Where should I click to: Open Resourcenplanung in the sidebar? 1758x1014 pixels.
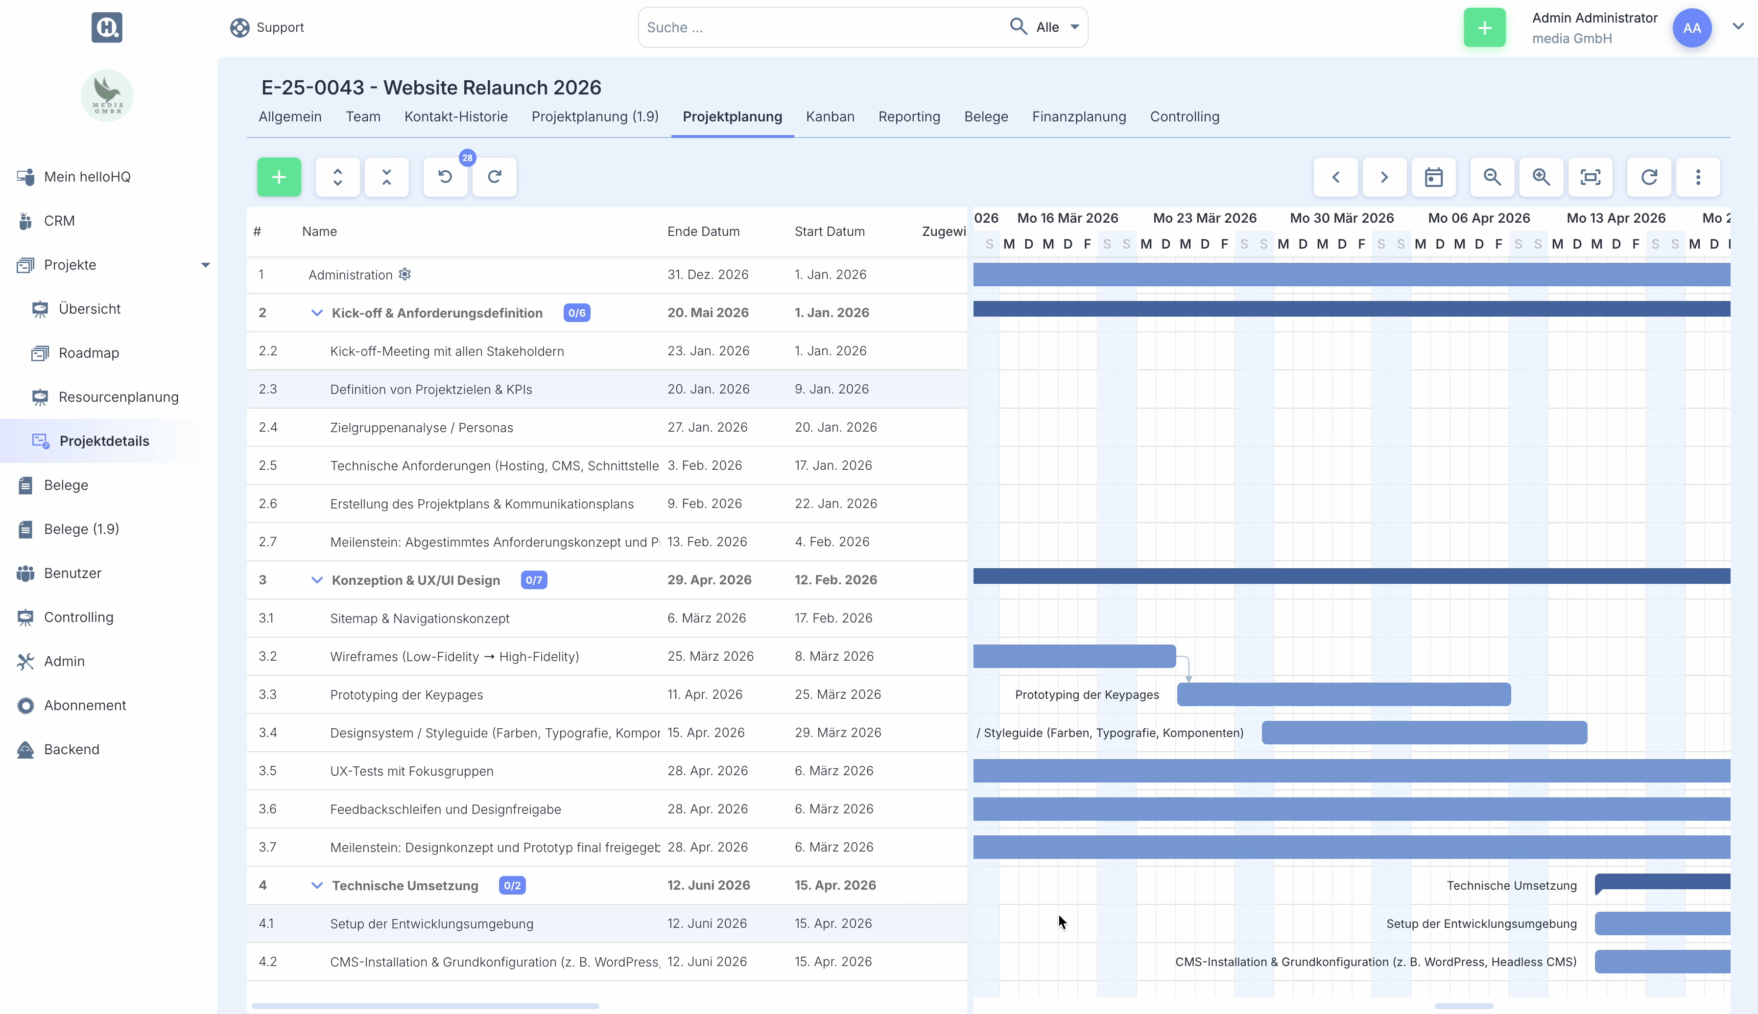[119, 397]
